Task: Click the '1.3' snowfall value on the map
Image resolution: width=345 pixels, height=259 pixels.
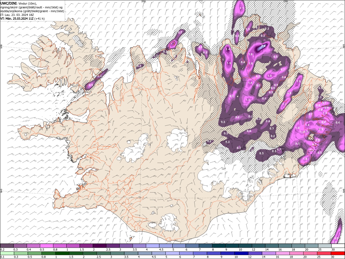Action: (x=248, y=100)
